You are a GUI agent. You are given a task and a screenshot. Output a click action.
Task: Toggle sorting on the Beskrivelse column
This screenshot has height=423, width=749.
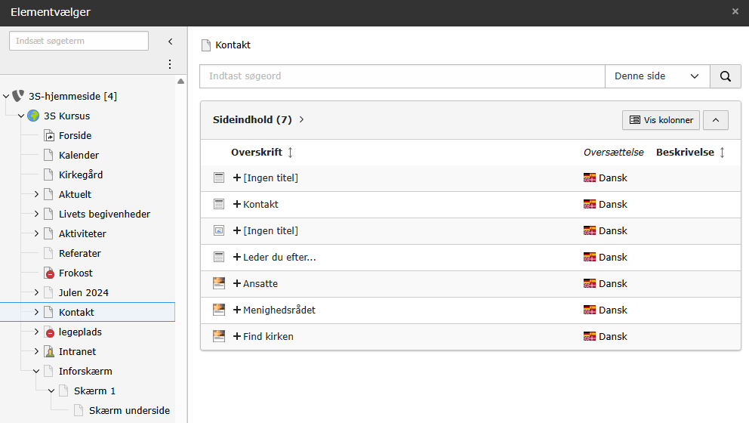tap(722, 153)
